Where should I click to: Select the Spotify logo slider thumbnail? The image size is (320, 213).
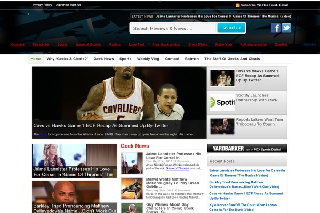222,102
